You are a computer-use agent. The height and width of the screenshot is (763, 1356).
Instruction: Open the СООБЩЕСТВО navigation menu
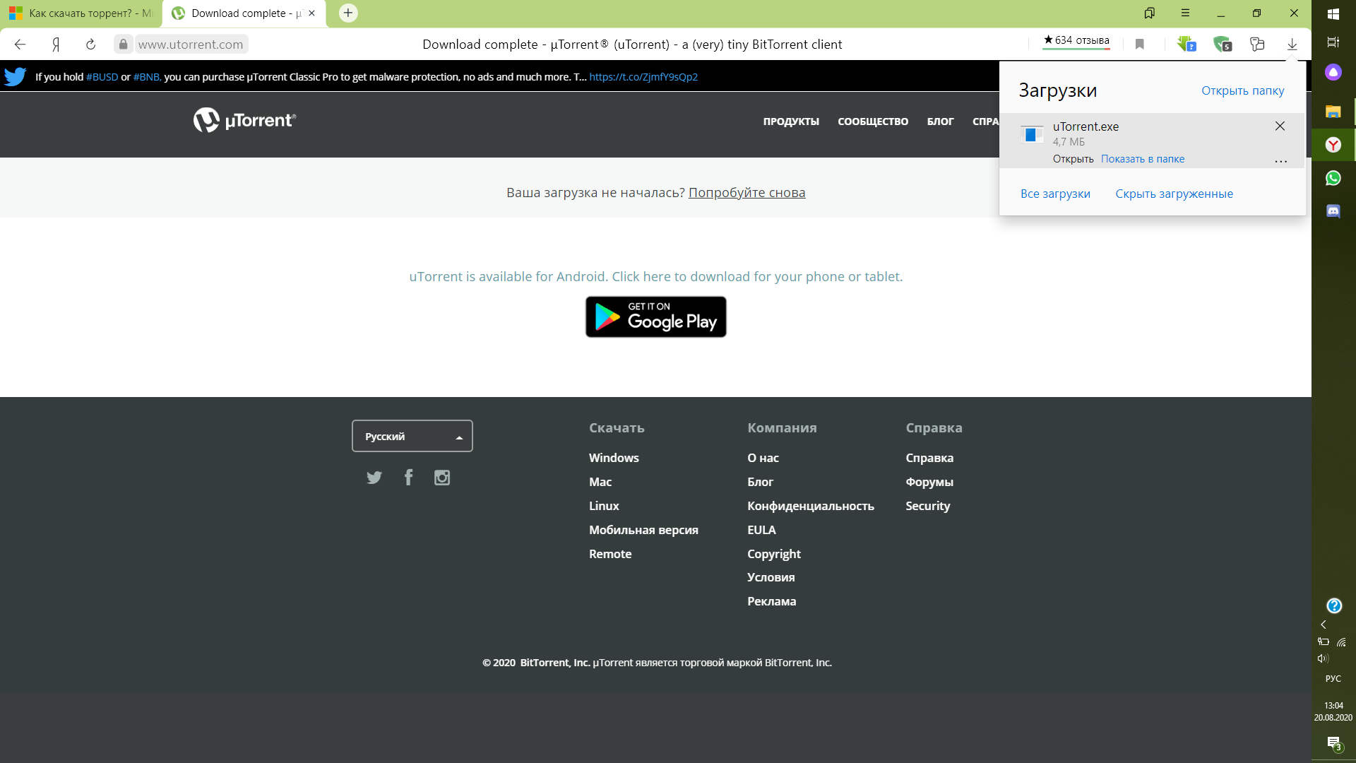[873, 122]
